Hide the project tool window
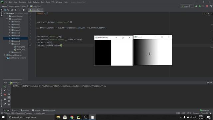 tap(27, 10)
